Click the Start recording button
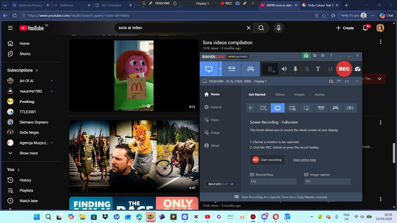Screen dimensions: 397x223 click(x=267, y=160)
